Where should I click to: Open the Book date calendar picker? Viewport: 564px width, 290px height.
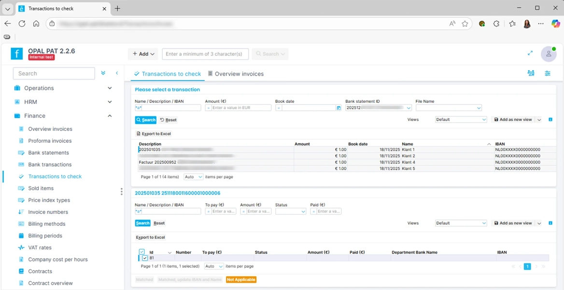tap(338, 108)
